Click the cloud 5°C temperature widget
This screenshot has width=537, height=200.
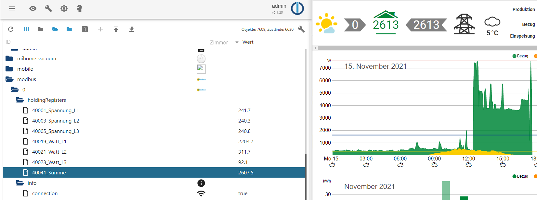tap(492, 26)
